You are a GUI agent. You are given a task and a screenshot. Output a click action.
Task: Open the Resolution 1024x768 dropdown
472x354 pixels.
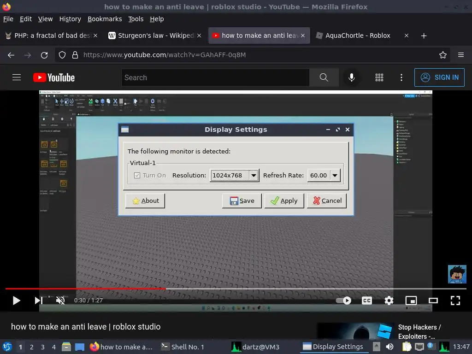click(x=234, y=176)
